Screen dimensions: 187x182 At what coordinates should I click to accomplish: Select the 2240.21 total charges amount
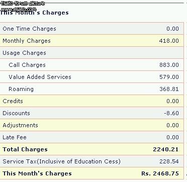(166, 149)
